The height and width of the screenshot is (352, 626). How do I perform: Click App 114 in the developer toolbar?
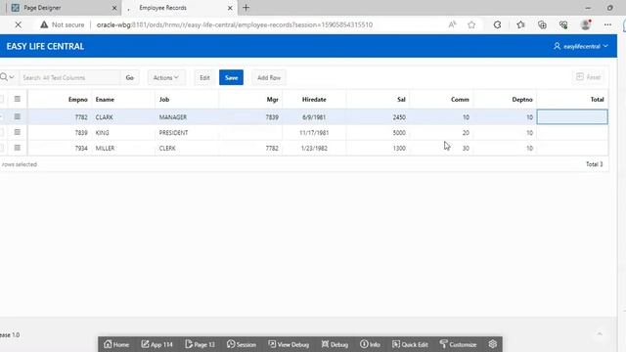click(x=156, y=344)
